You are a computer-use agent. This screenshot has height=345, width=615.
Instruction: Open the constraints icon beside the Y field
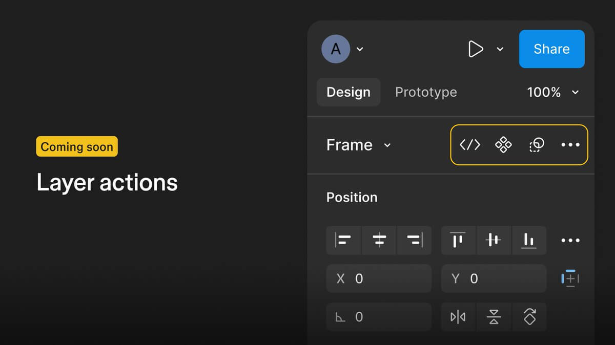tap(570, 278)
